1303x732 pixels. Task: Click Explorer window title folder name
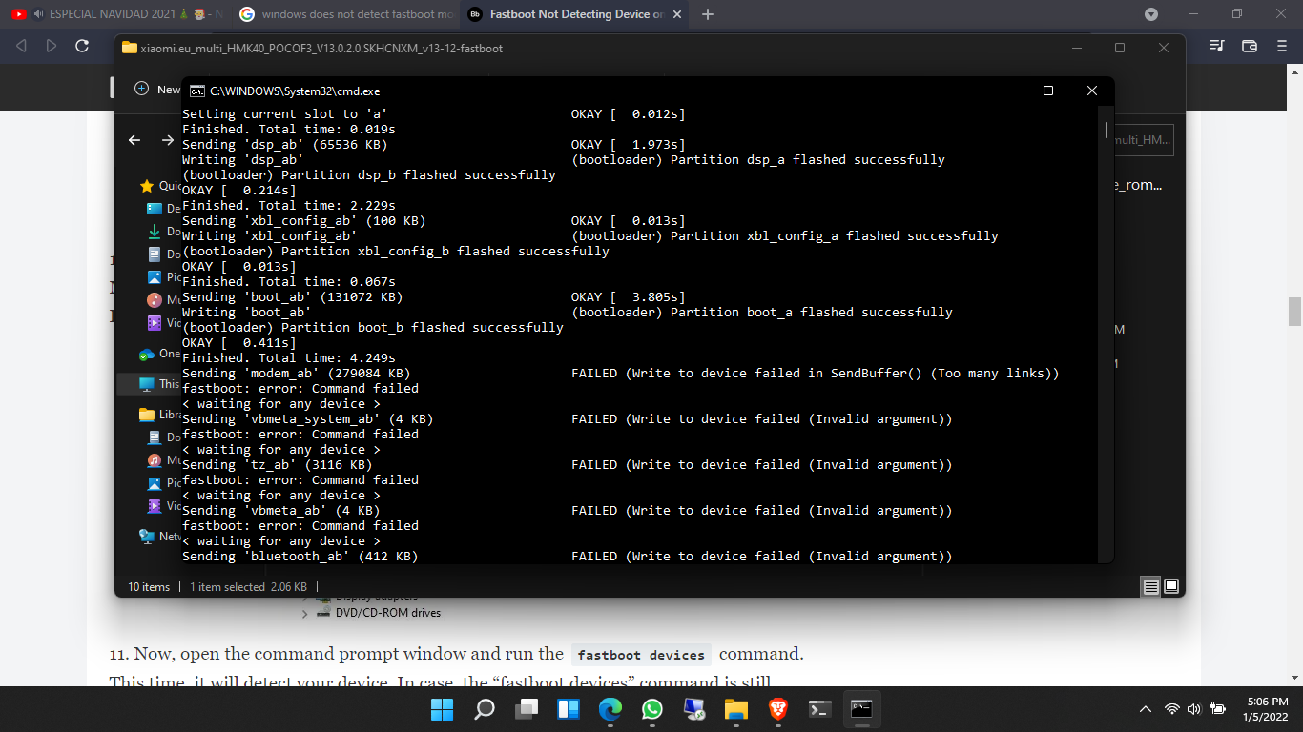pyautogui.click(x=321, y=48)
